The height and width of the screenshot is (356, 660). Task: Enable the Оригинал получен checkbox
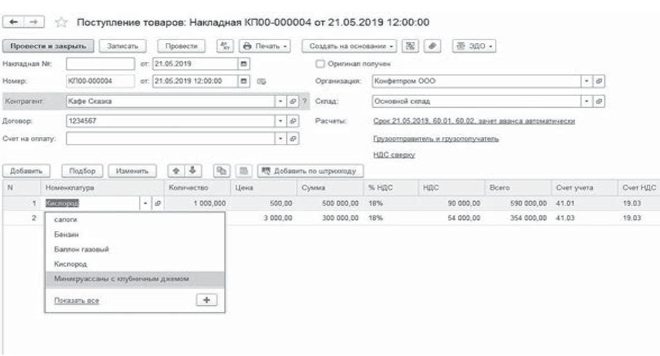pyautogui.click(x=319, y=64)
